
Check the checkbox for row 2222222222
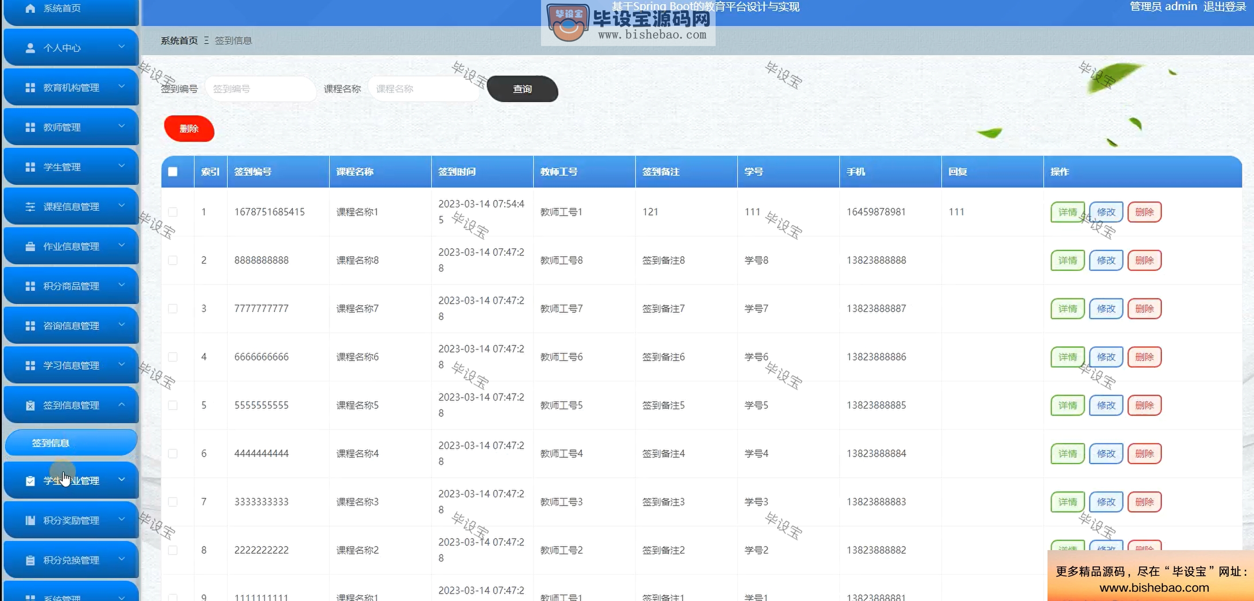(173, 550)
